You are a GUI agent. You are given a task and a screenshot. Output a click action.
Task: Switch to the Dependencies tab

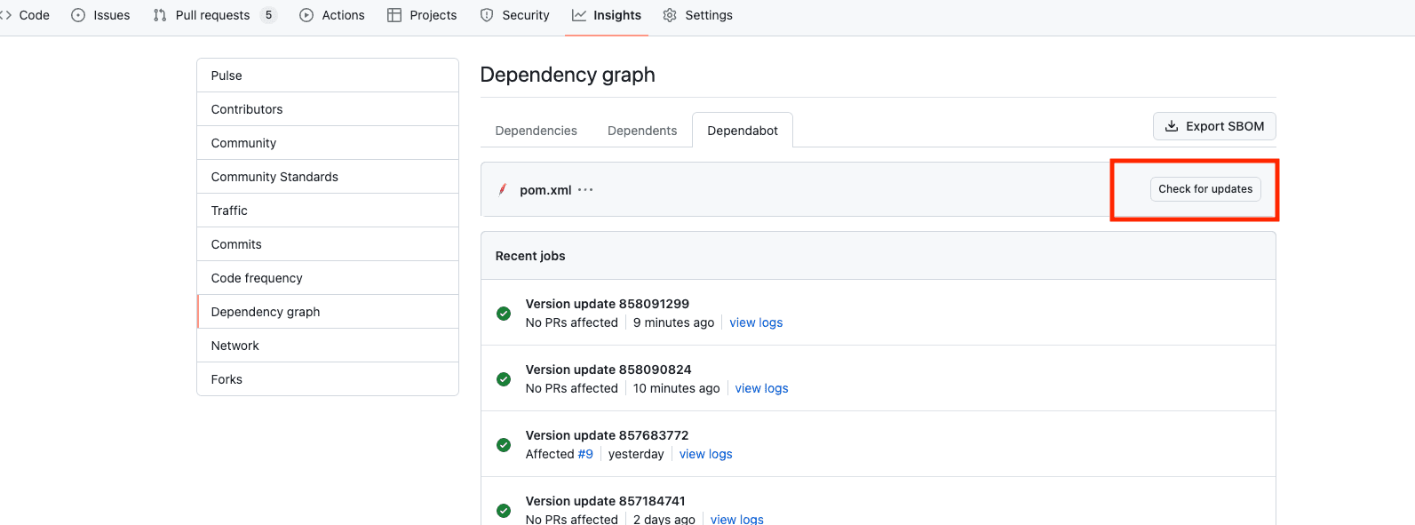[x=536, y=131]
